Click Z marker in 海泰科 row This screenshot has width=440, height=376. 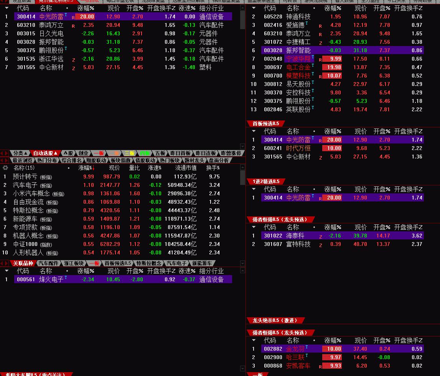click(320, 237)
